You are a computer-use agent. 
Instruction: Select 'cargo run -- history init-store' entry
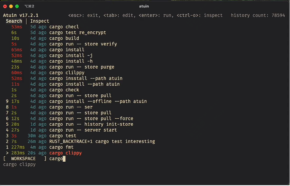(91, 124)
